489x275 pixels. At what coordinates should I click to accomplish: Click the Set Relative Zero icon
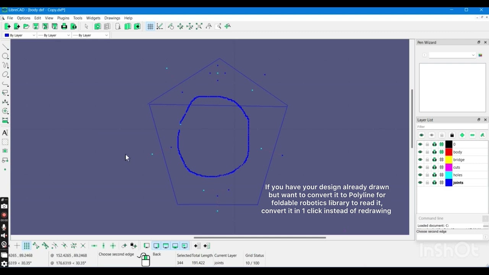pyautogui.click(x=124, y=246)
